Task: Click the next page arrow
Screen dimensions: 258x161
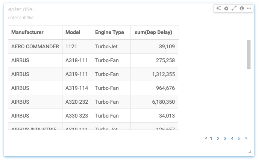Action: point(246,138)
